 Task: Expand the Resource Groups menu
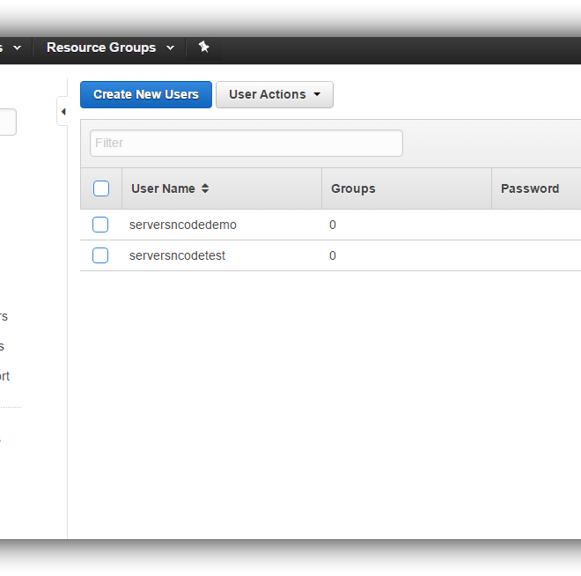click(110, 48)
